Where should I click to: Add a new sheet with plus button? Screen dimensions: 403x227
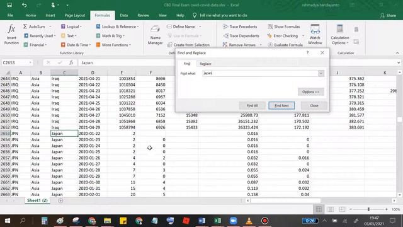(60, 201)
